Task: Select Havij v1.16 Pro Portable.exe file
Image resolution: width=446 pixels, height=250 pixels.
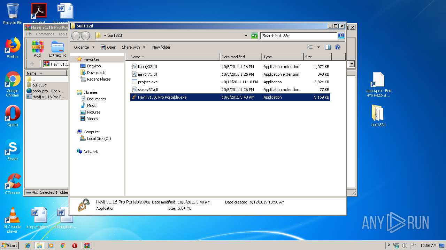Action: point(230,97)
